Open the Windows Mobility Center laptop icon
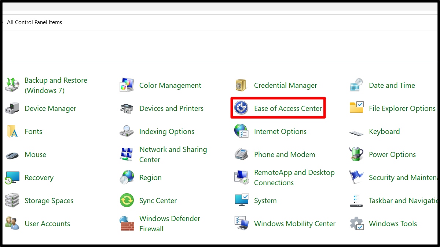The width and height of the screenshot is (440, 247). click(242, 223)
